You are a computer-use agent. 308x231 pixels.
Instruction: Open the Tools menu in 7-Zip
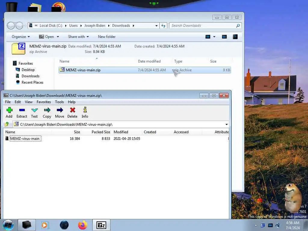coord(59,102)
